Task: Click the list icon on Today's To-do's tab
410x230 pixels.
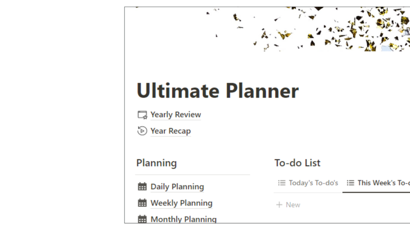Action: tap(281, 183)
